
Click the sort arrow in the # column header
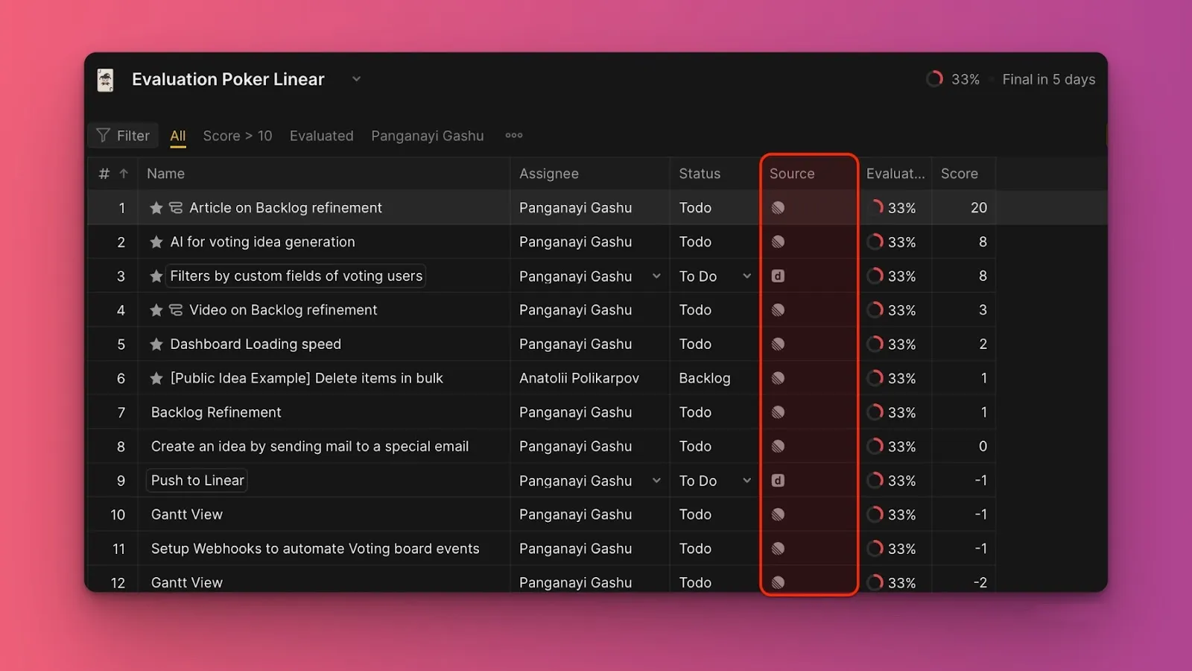point(124,174)
